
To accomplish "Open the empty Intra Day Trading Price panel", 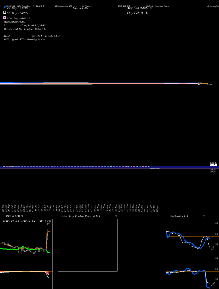I will coord(88,245).
